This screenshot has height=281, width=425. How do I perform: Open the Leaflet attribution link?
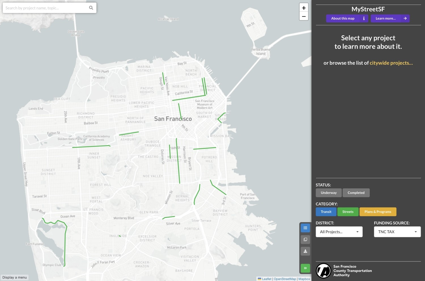tap(267, 279)
